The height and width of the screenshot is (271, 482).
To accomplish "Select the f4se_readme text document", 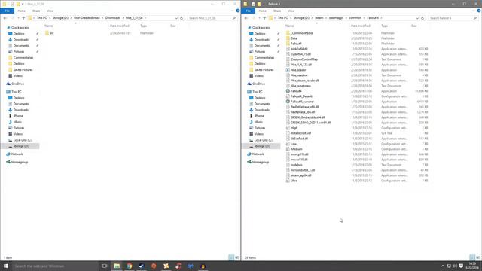I will pos(299,75).
